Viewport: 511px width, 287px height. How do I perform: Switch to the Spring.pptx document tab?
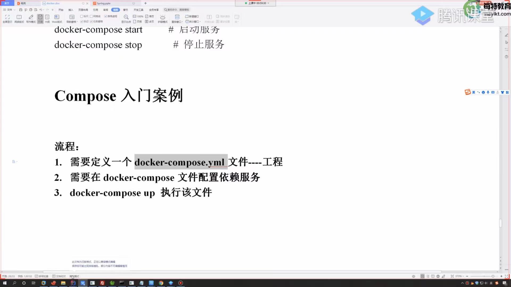click(104, 3)
